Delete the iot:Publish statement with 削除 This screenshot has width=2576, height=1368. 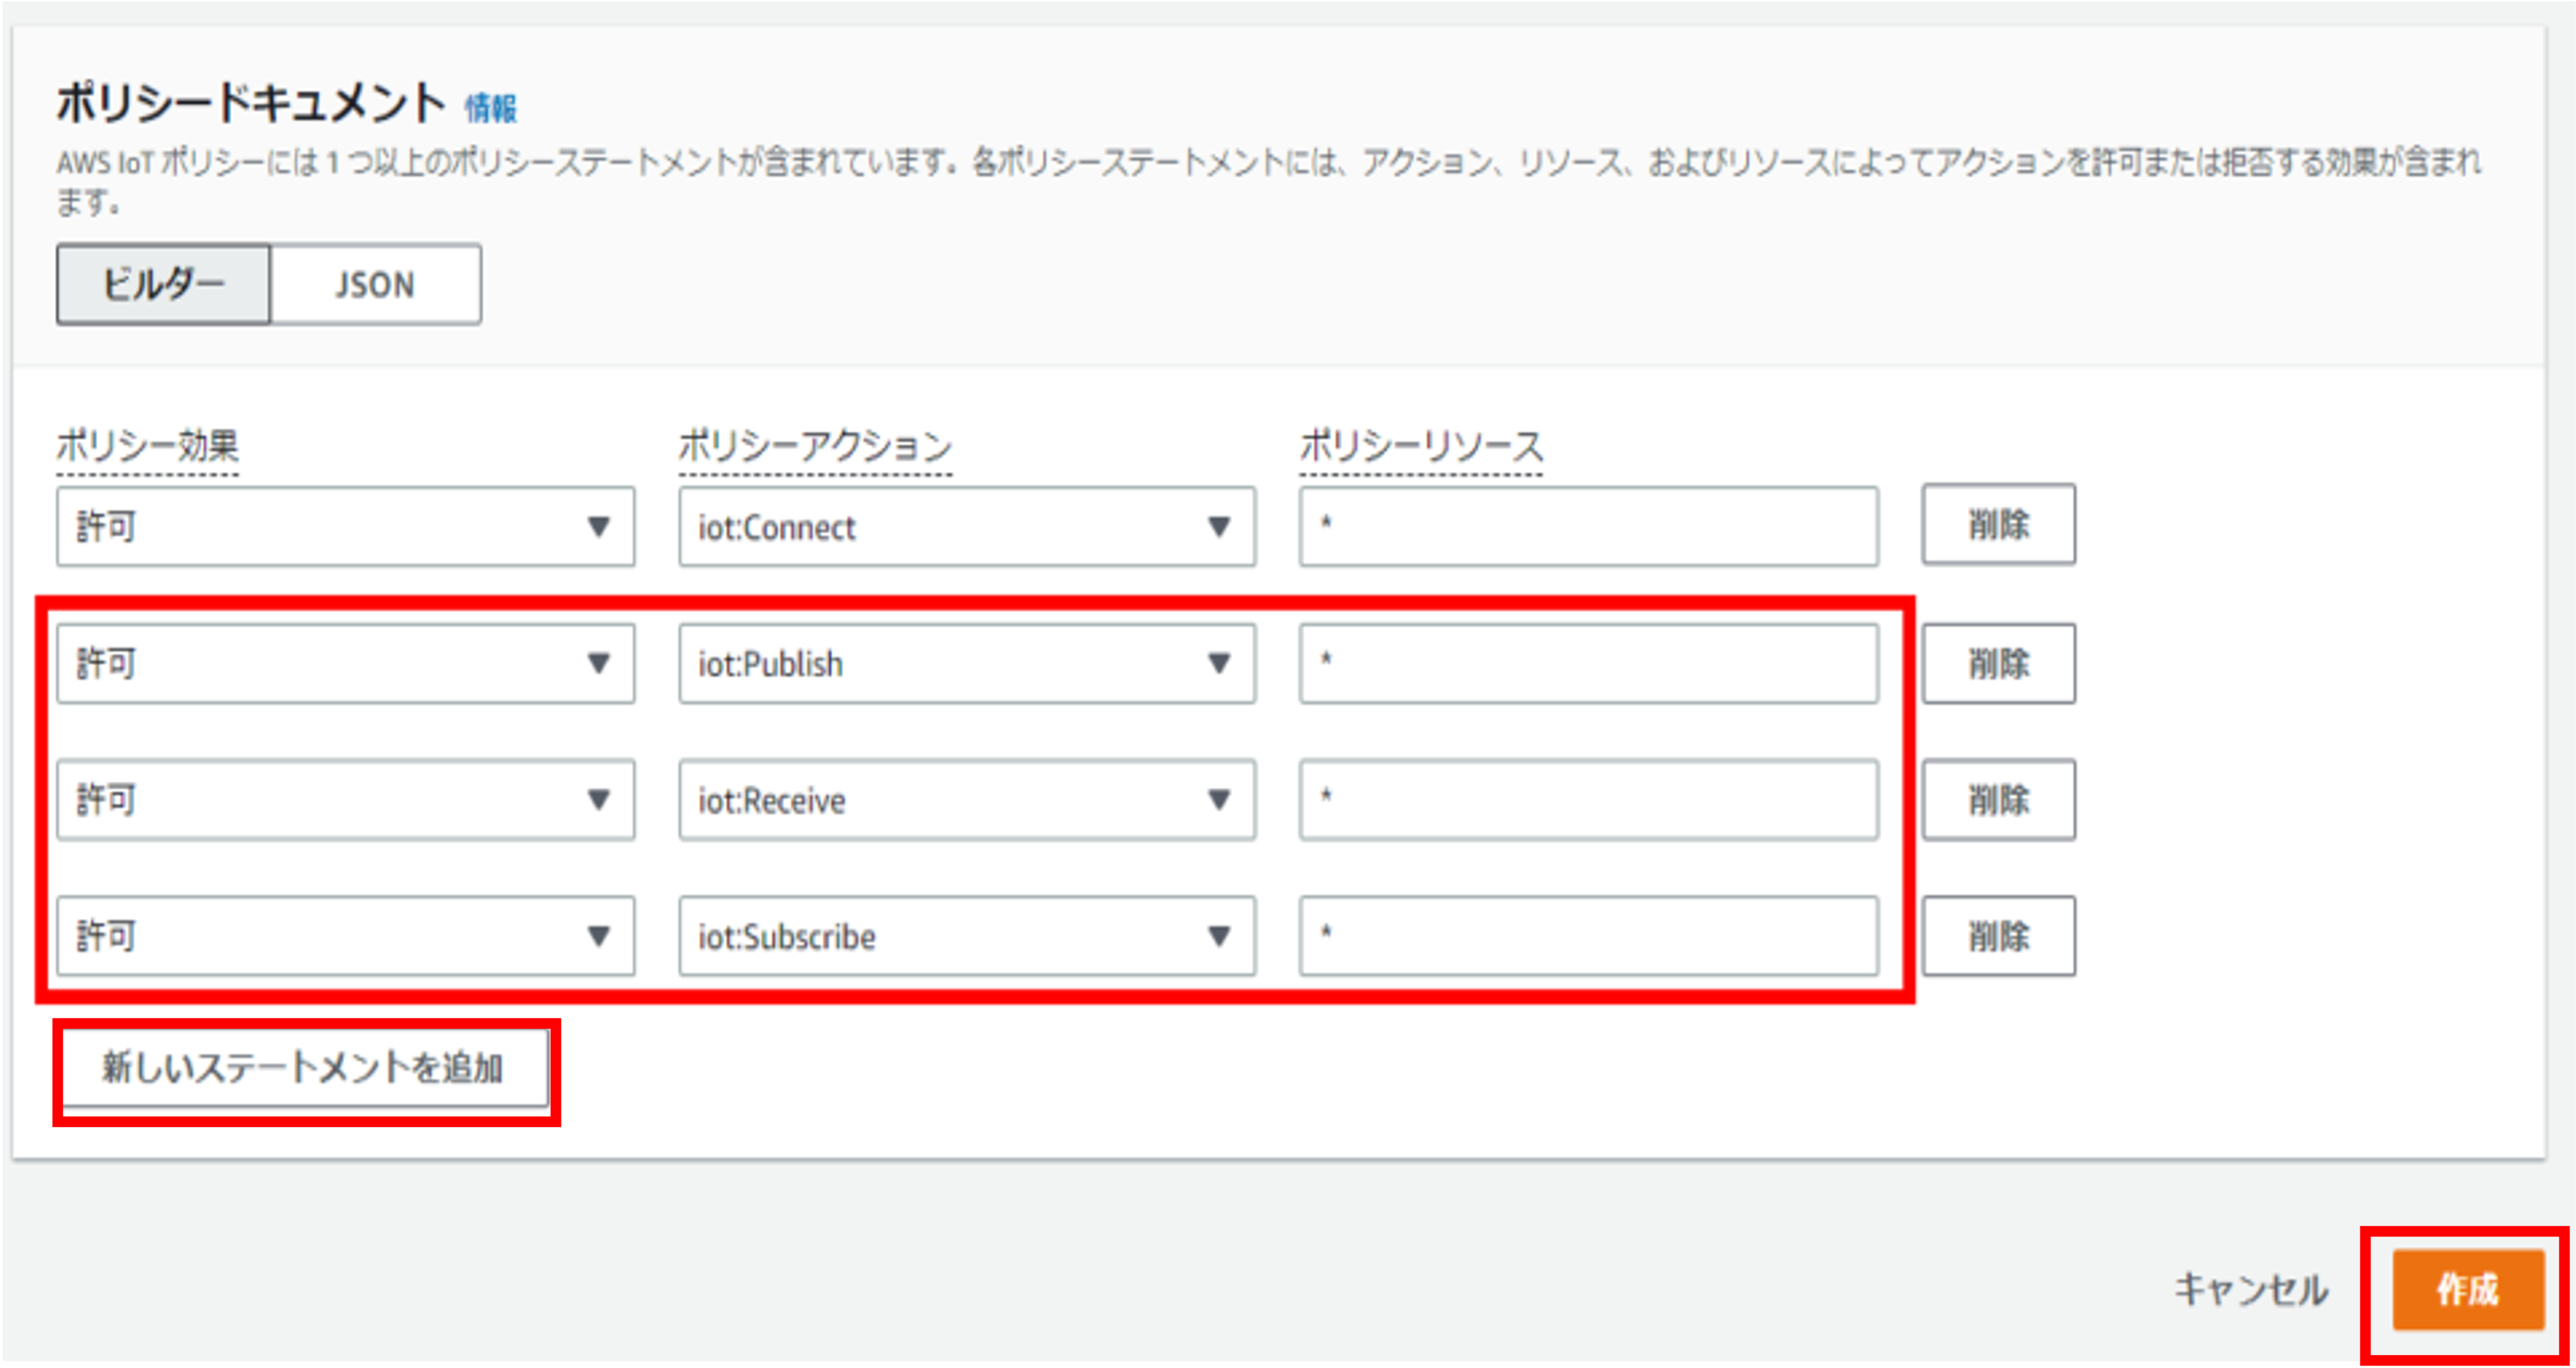click(1998, 664)
